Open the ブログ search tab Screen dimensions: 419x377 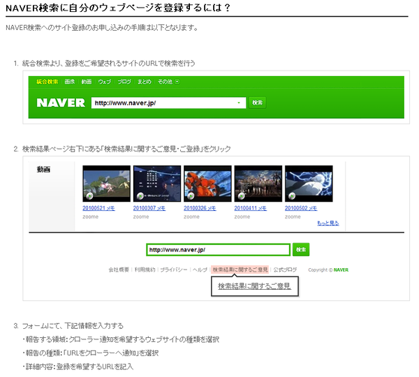pos(124,82)
